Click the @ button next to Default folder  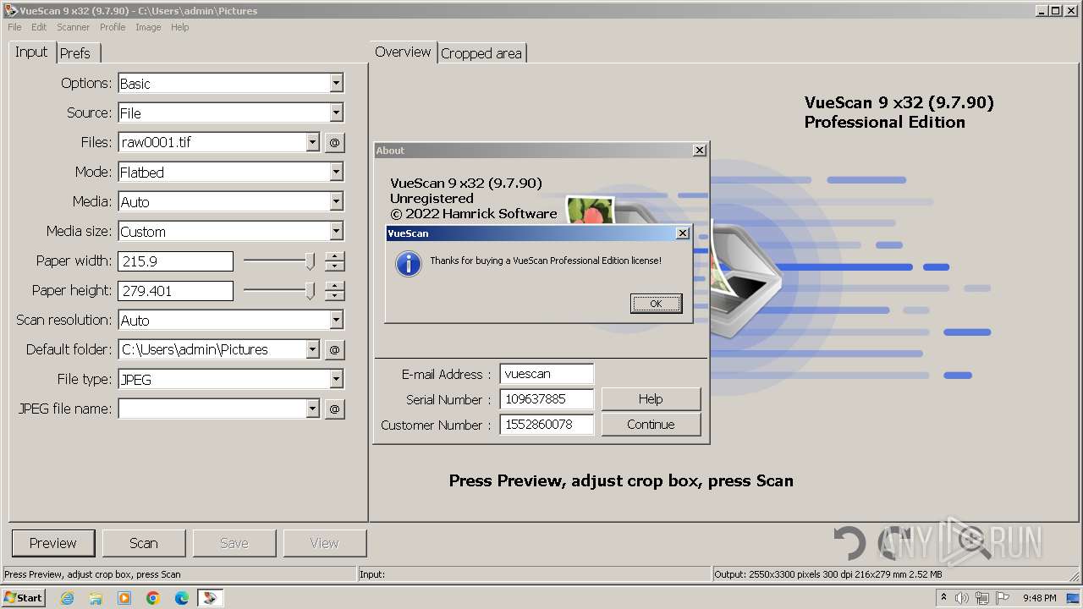[334, 350]
